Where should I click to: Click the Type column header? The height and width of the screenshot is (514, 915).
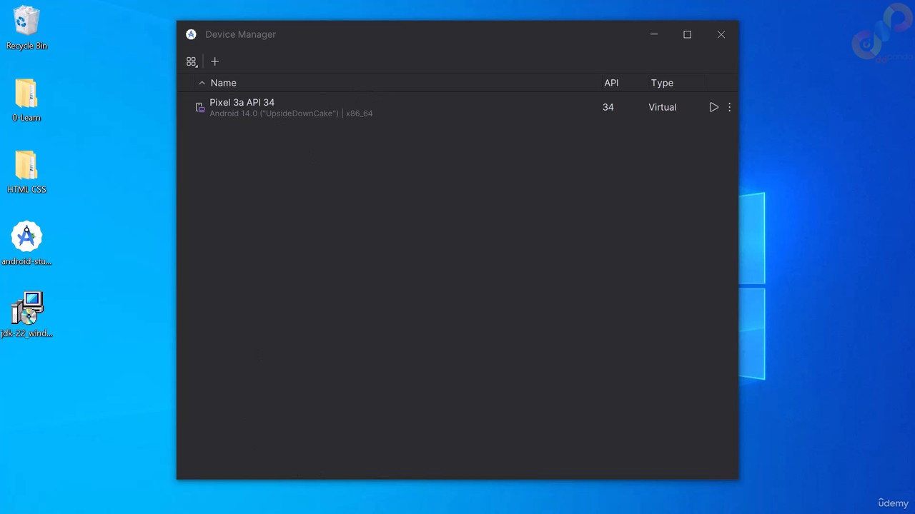pyautogui.click(x=662, y=83)
